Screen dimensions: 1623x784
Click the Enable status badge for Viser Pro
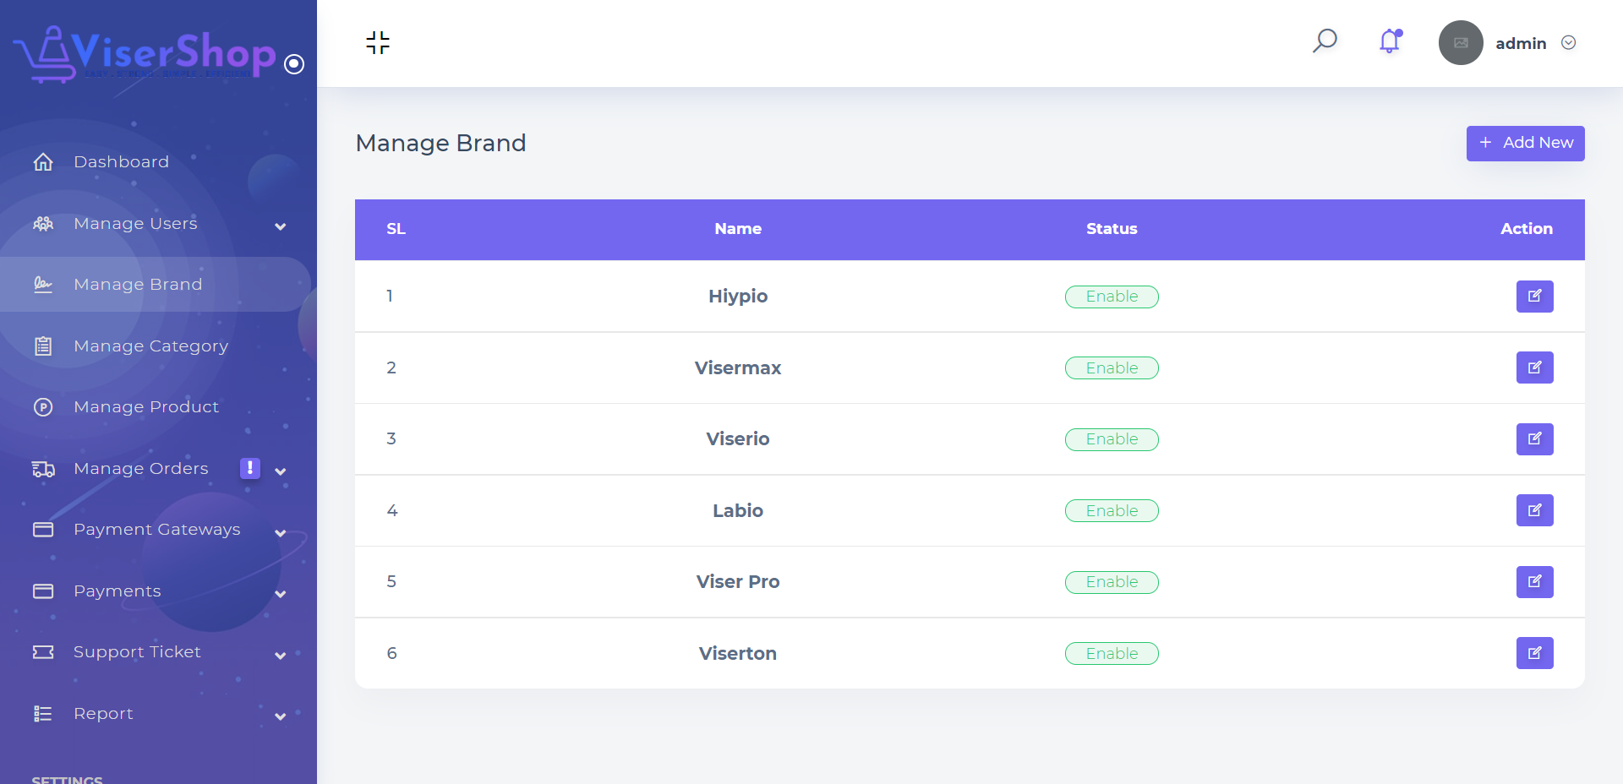click(x=1112, y=582)
